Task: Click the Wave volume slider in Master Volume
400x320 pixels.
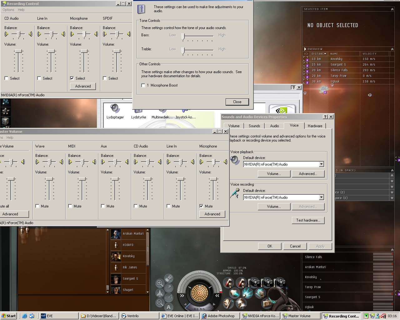Action: pos(49,179)
